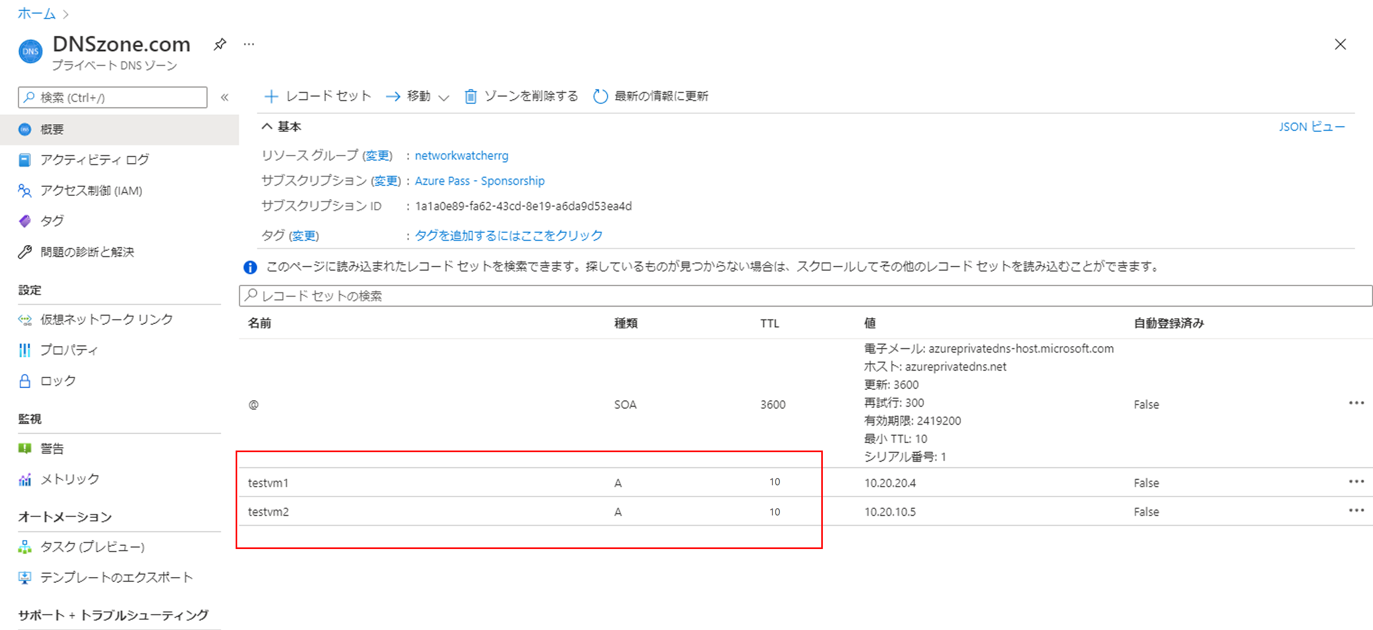Viewport: 1373px width, 630px height.
Task: Click the TTL column header
Action: click(770, 323)
